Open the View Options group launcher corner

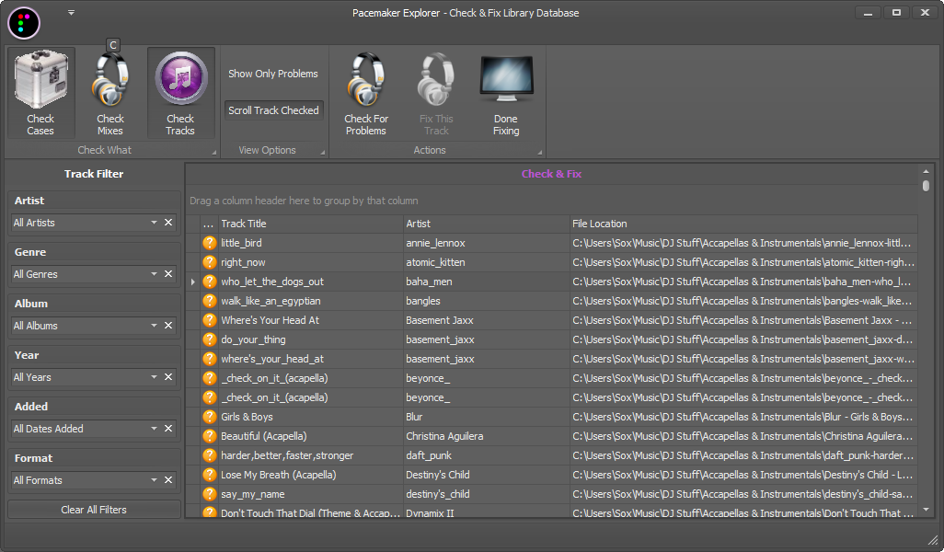tap(323, 153)
